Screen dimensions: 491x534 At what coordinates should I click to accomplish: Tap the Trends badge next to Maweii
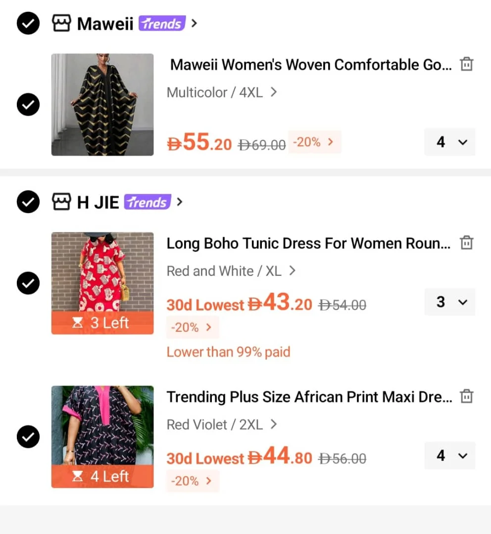click(162, 24)
